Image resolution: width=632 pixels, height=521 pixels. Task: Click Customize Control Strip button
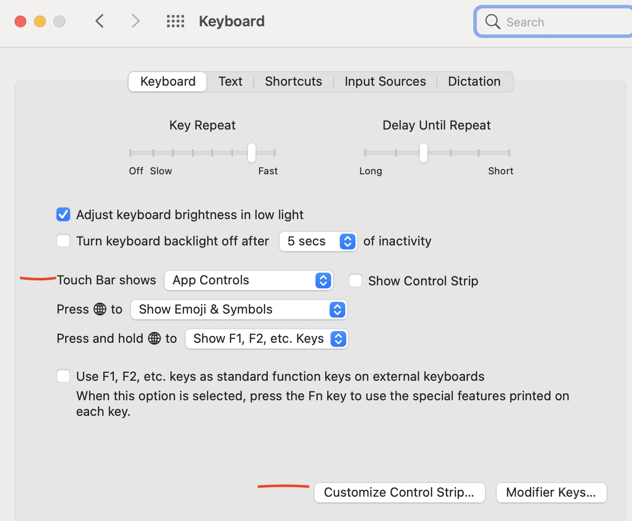pos(399,492)
